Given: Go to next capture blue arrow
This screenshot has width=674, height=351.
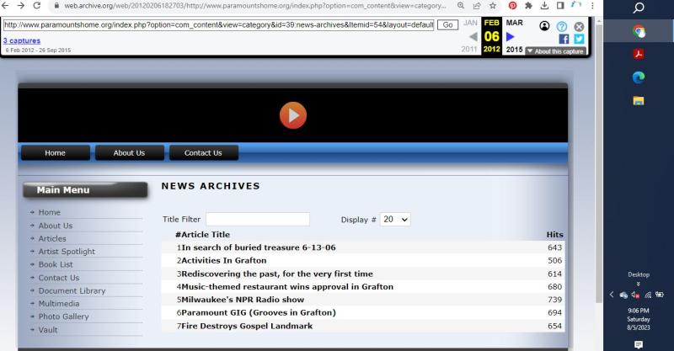Looking at the screenshot, I should [511, 37].
